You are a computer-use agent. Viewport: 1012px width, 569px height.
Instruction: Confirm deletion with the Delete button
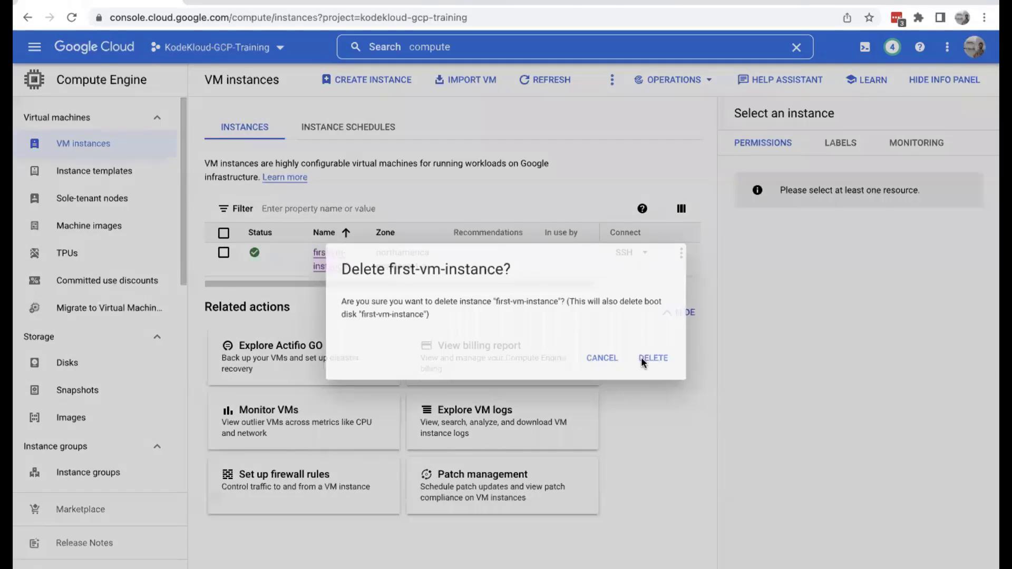pos(654,358)
